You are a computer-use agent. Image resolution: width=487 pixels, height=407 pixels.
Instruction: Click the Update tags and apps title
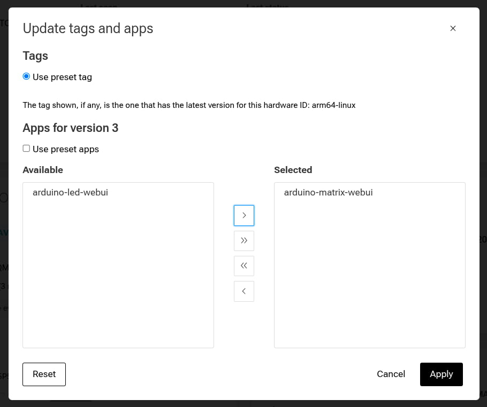(x=88, y=28)
